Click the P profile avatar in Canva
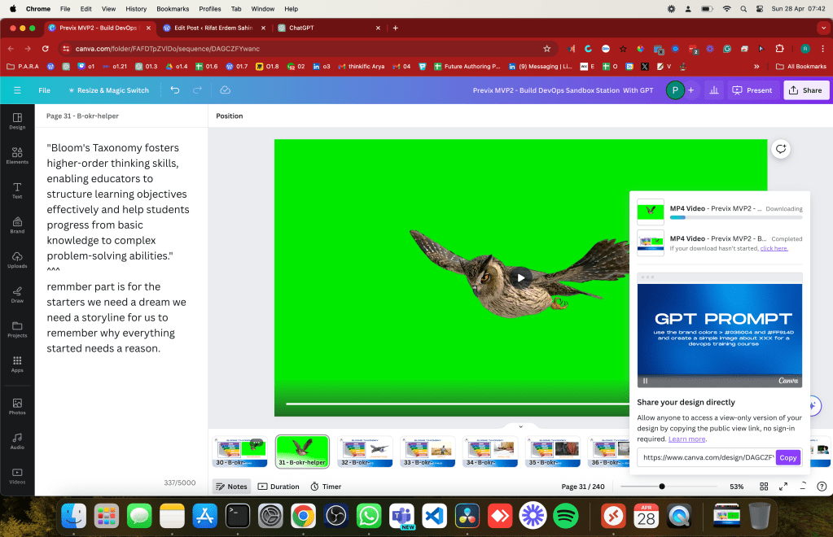The image size is (833, 537). tap(675, 90)
